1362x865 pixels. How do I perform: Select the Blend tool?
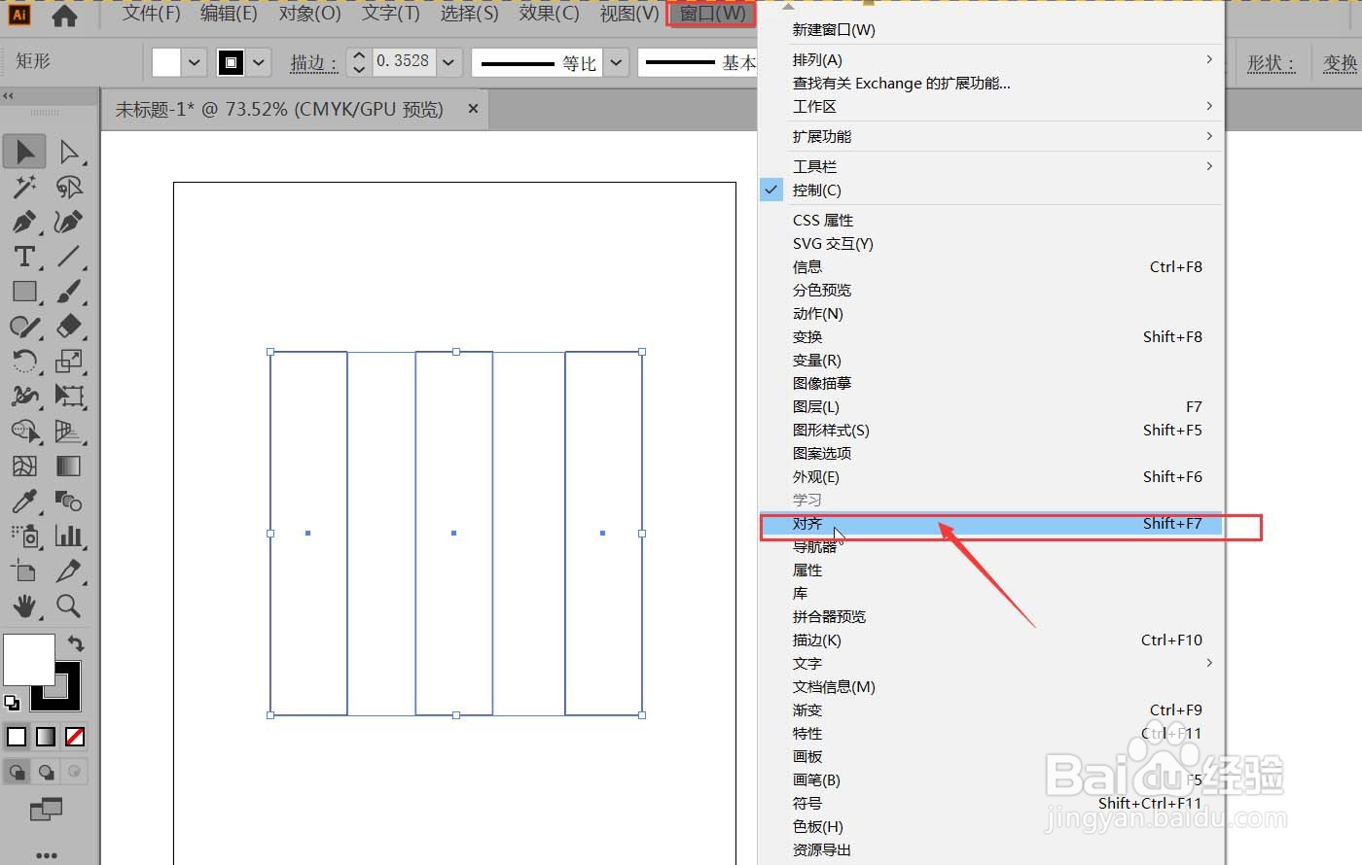point(68,502)
